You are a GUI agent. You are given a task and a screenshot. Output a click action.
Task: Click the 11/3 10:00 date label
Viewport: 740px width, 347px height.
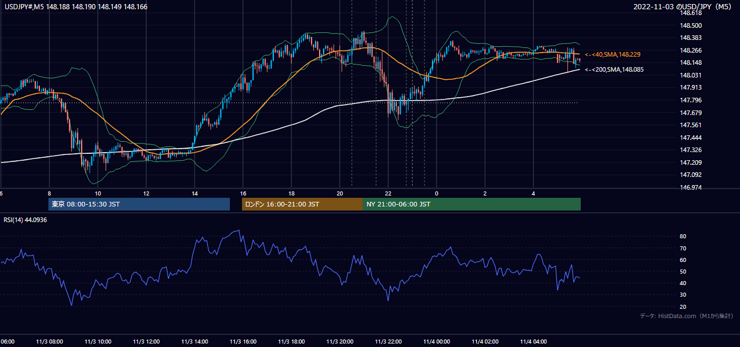(x=98, y=342)
